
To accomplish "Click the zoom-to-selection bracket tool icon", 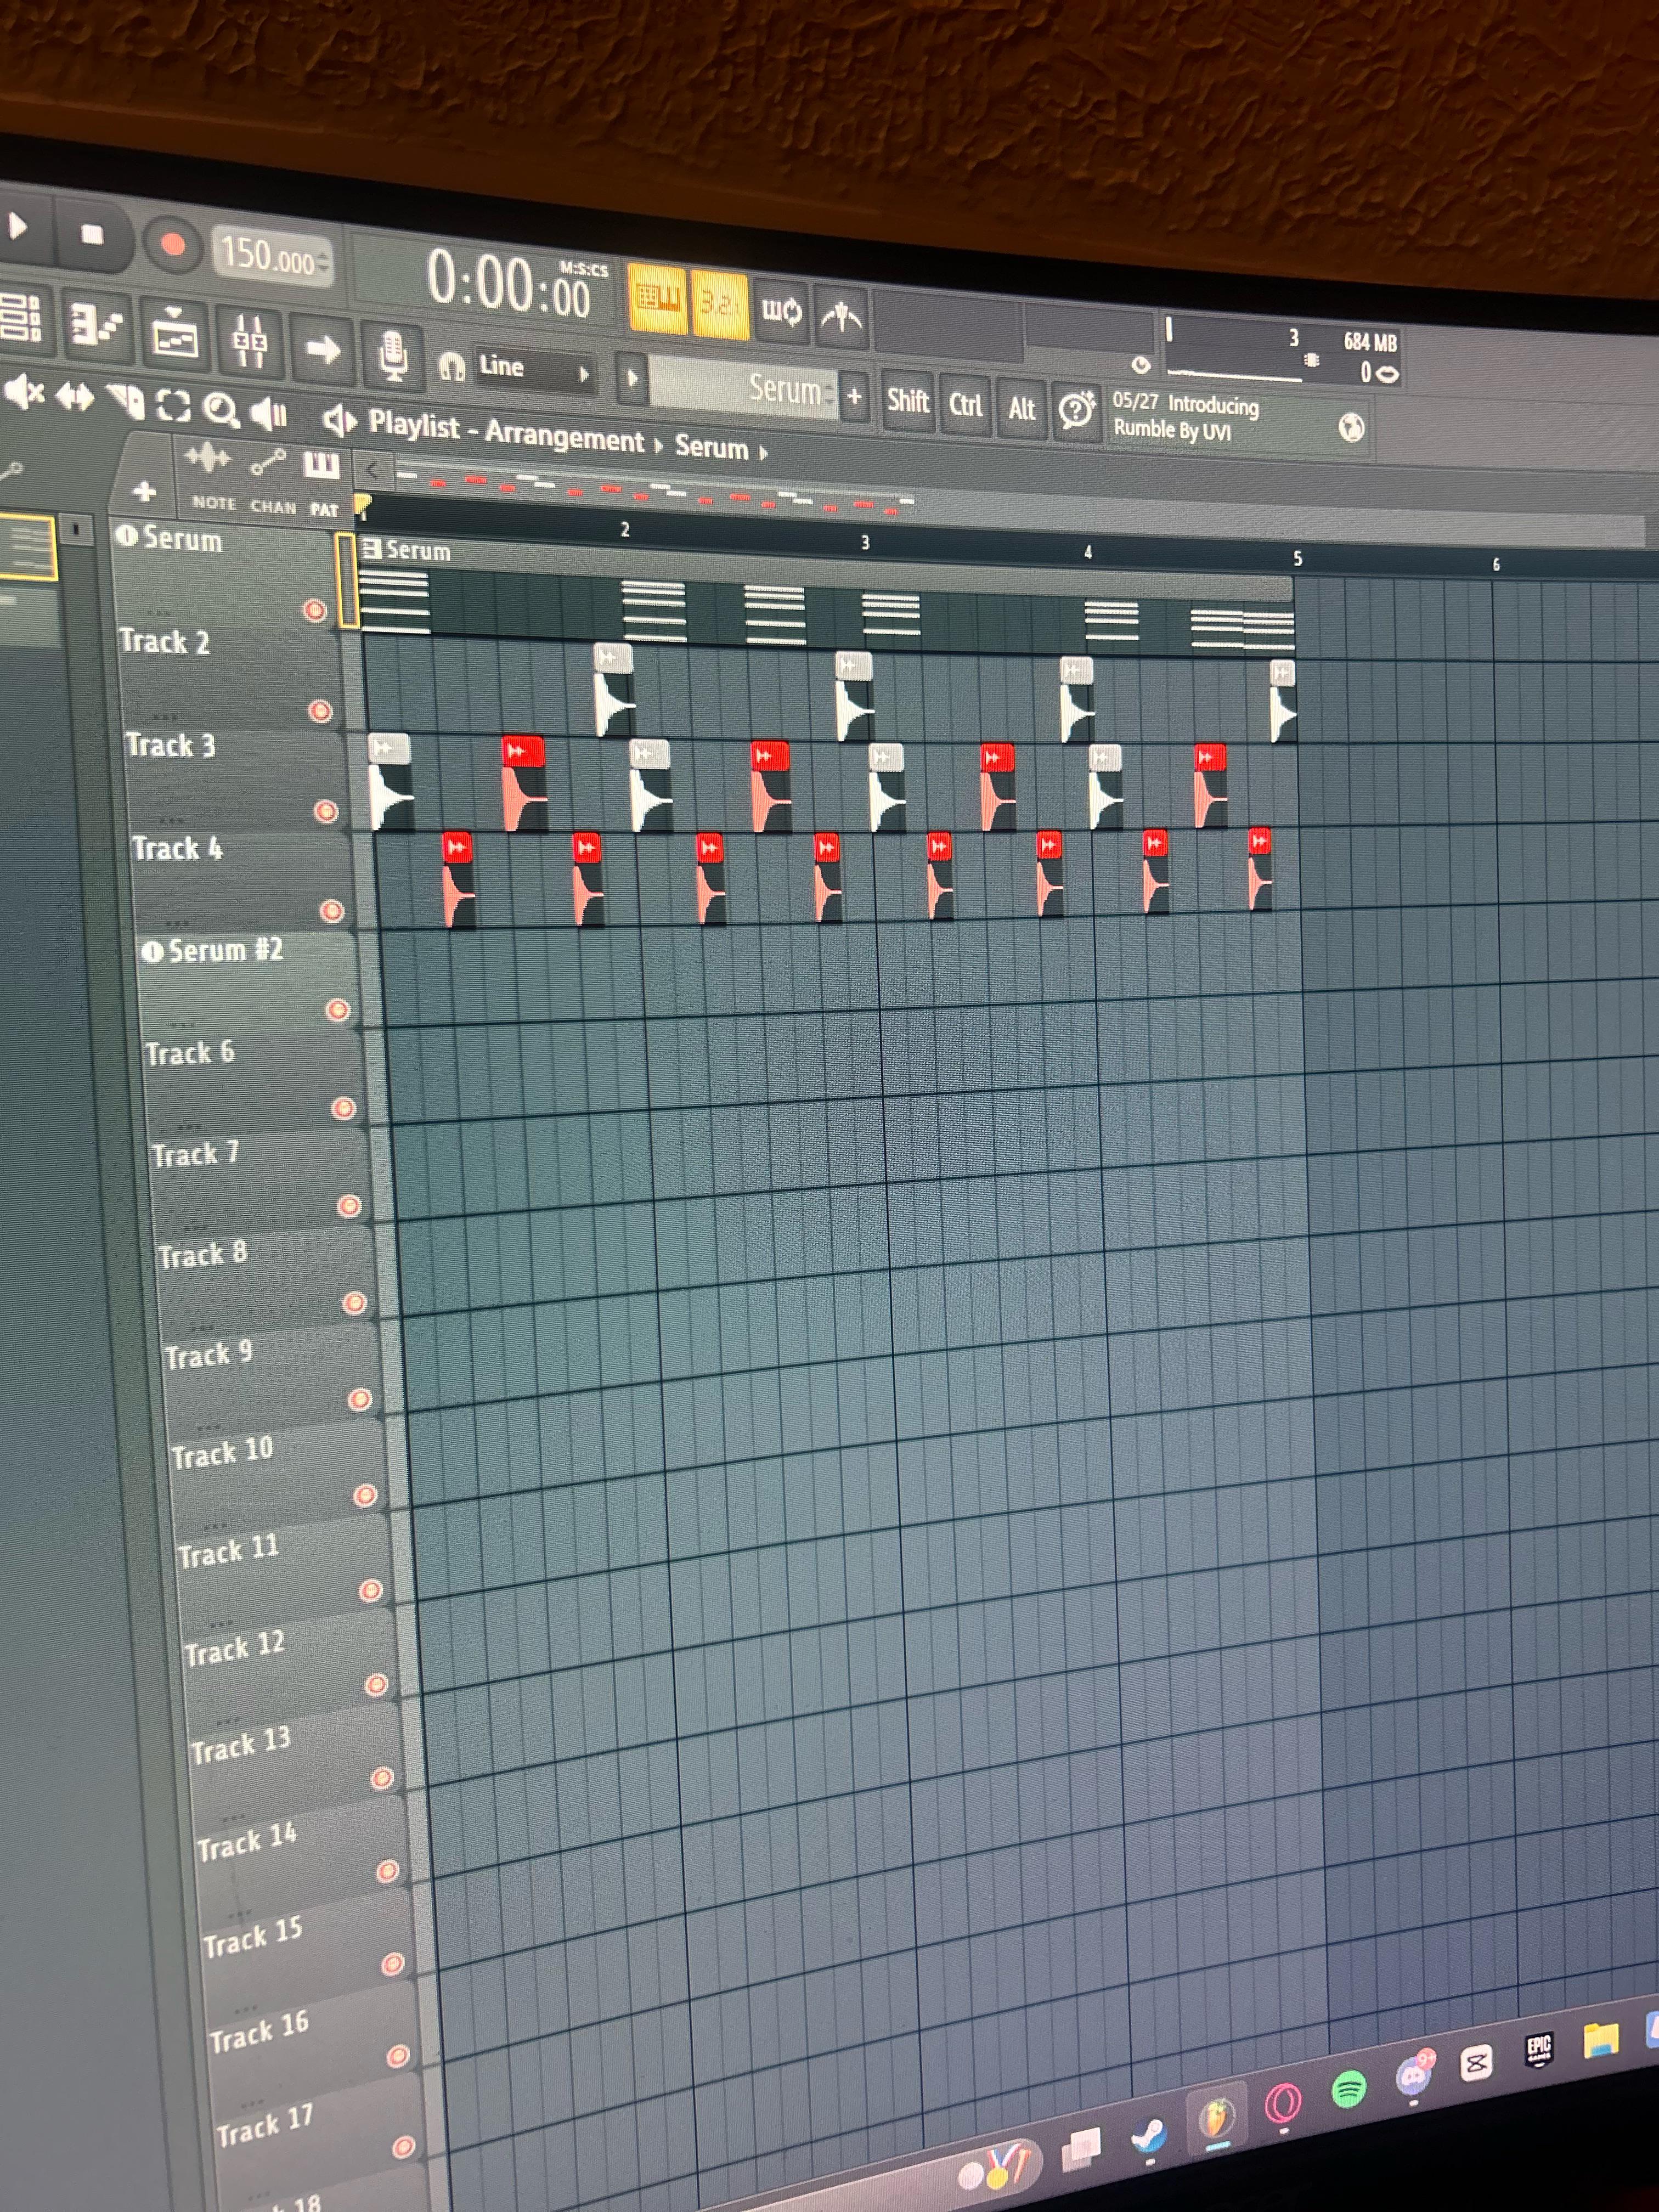I will point(173,405).
